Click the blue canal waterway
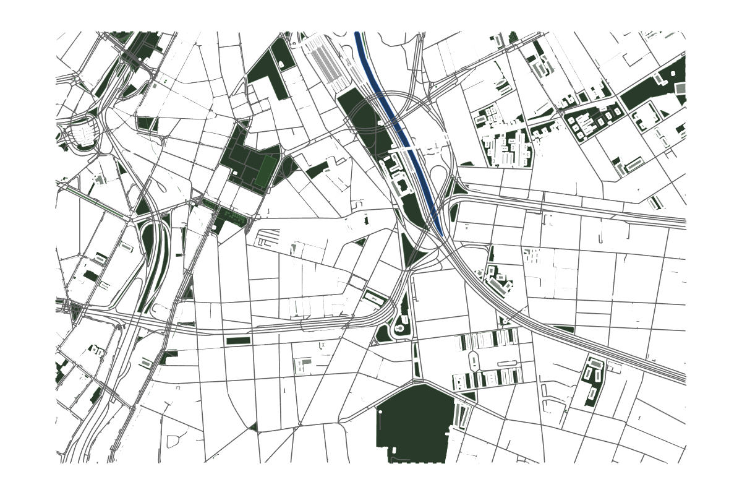Screen dimensions: 742x495 399,133
